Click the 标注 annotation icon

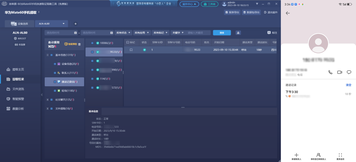coord(269,33)
